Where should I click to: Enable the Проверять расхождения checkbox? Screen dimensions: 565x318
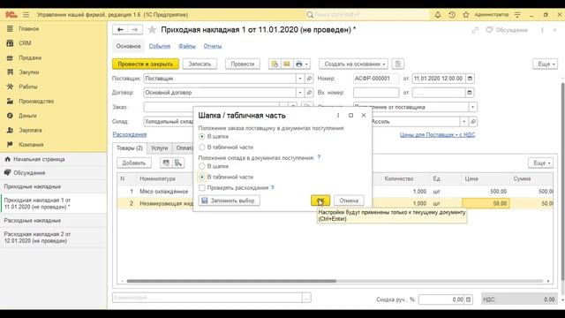[202, 188]
